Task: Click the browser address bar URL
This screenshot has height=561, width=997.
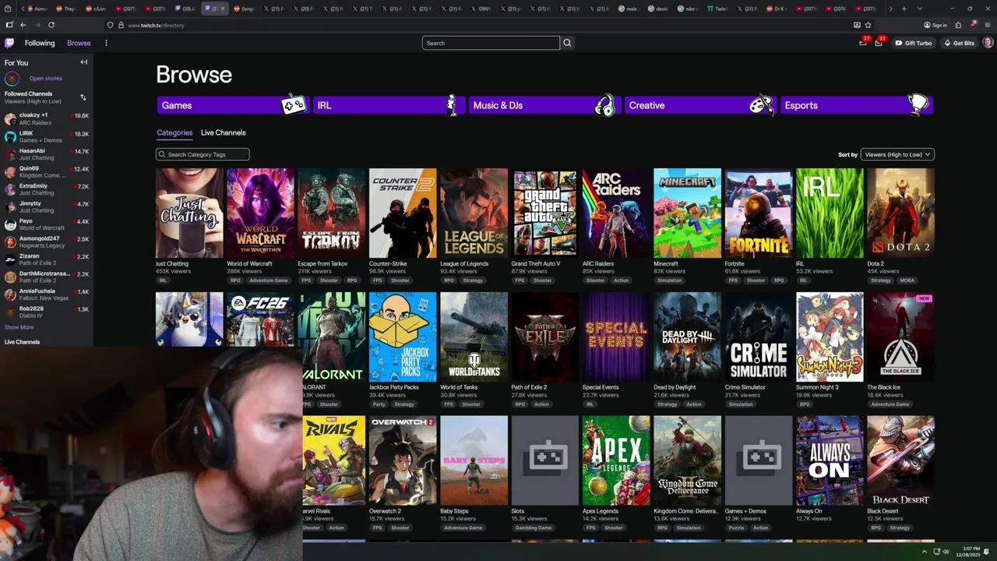Action: click(156, 25)
